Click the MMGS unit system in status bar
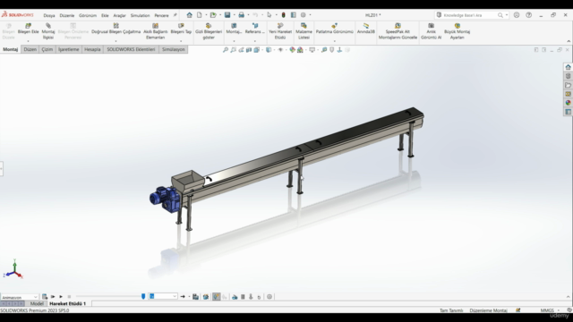Screen dimensions: 573x322 click(x=547, y=310)
